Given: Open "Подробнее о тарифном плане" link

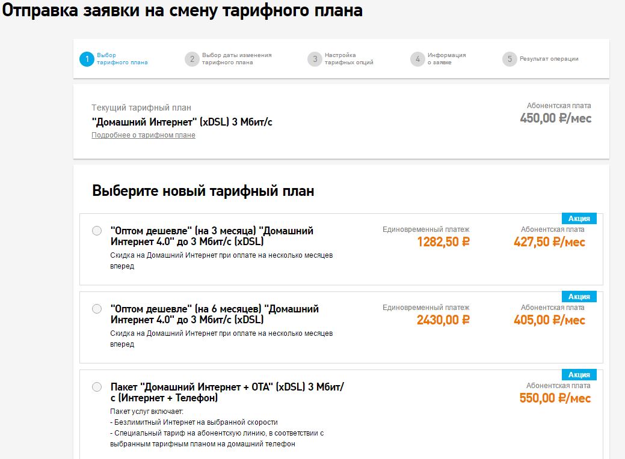Looking at the screenshot, I should click(143, 135).
